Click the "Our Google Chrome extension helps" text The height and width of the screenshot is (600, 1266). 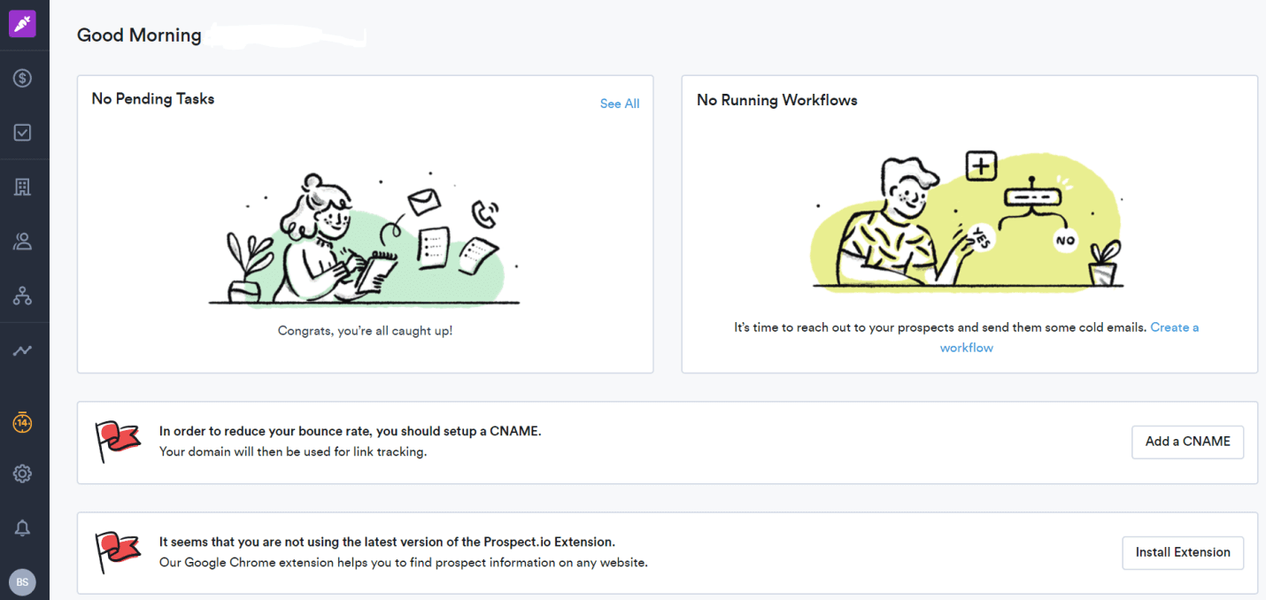(x=404, y=563)
